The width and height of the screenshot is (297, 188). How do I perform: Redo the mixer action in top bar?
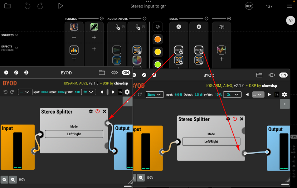click(x=40, y=6)
